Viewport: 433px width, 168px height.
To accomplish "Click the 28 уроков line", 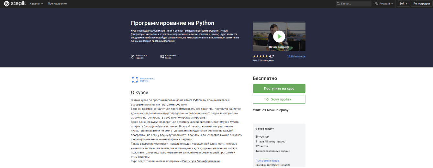I will (x=262, y=137).
